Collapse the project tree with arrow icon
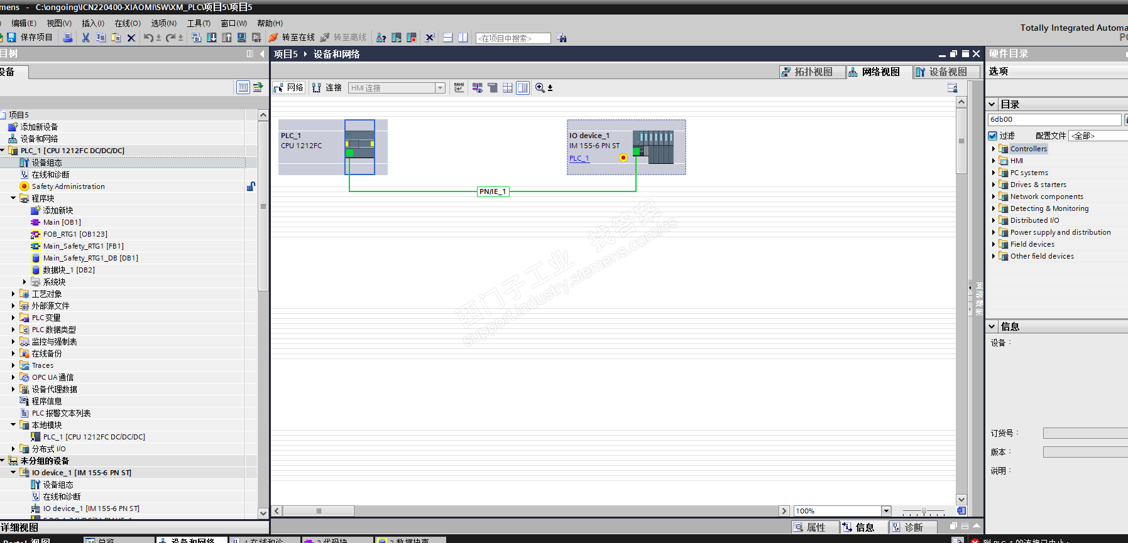Image resolution: width=1128 pixels, height=543 pixels. (263, 54)
